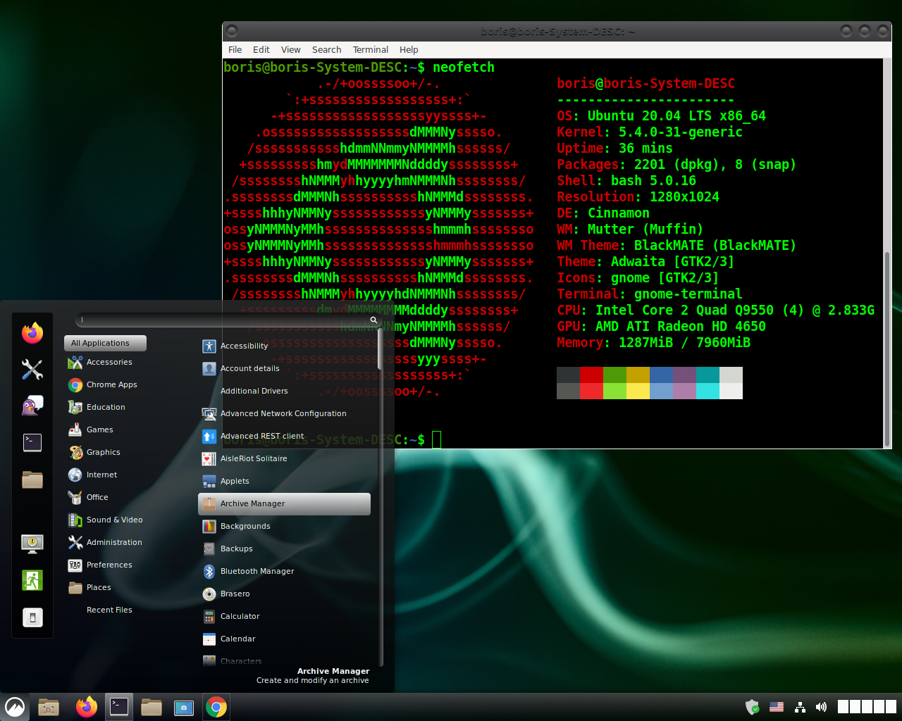Launch Pidgin messenger from the favorites sidebar
This screenshot has width=902, height=721.
click(x=32, y=406)
